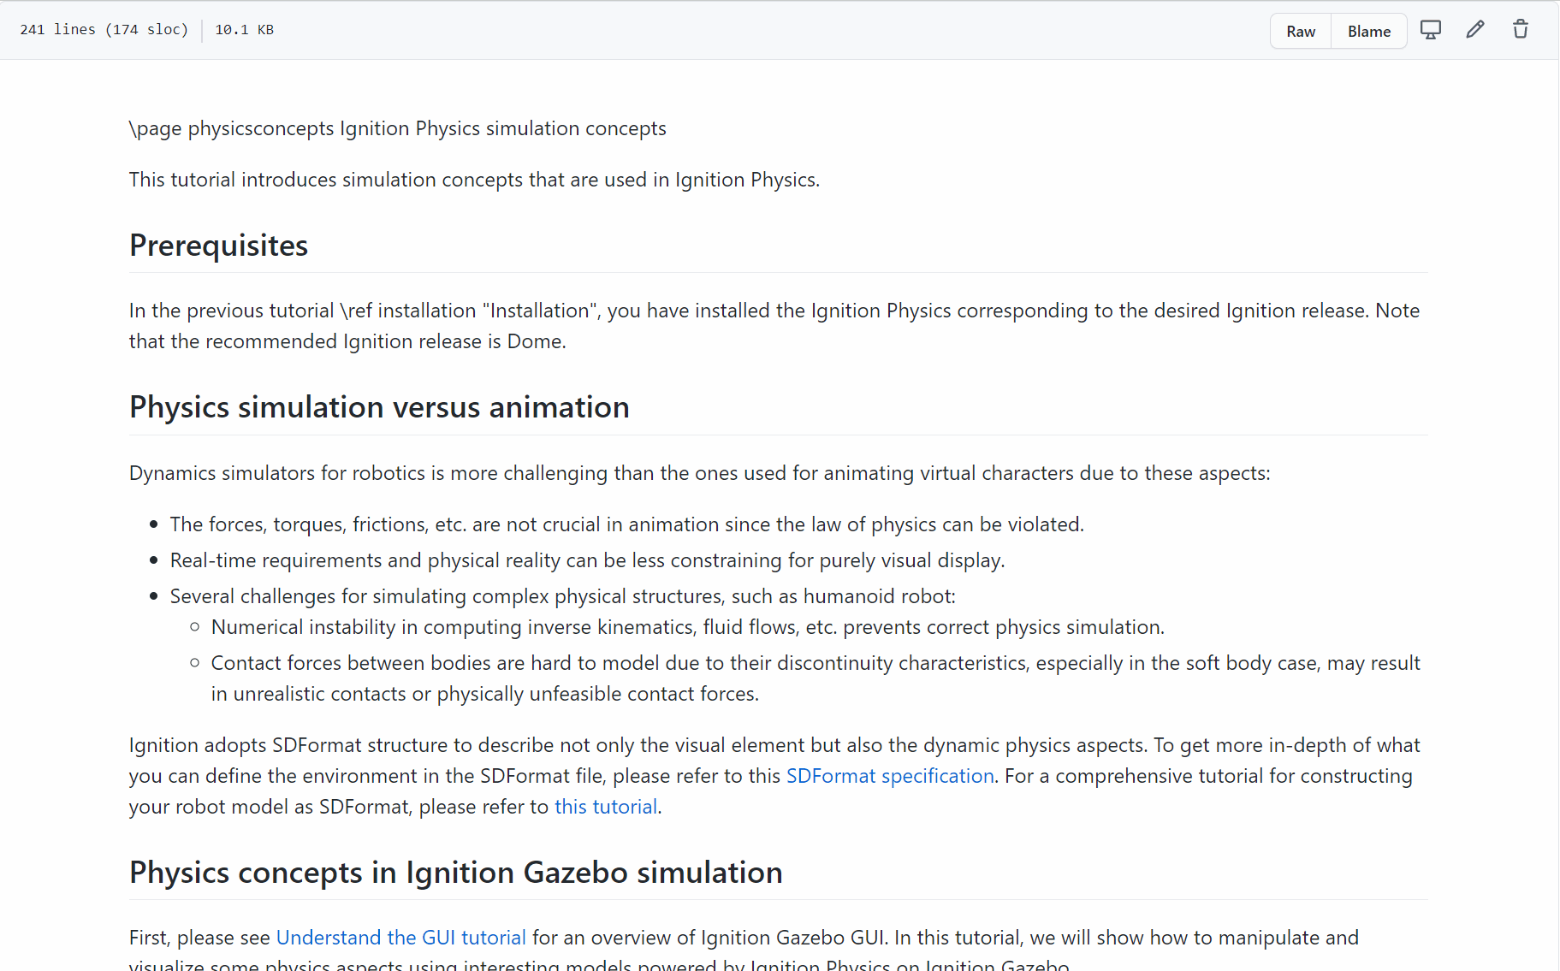Edit this file with pencil icon
Viewport: 1560px width, 971px height.
[1475, 30]
